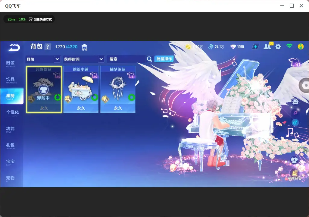This screenshot has height=217, width=309.
Task: Click the blue coupon currency icon
Action: (211, 47)
